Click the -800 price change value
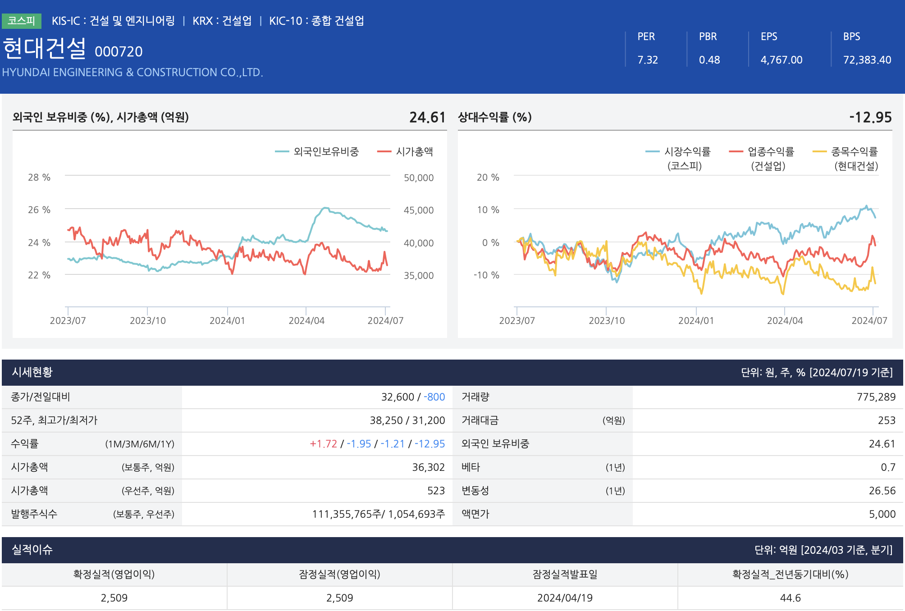Image resolution: width=905 pixels, height=611 pixels. [434, 397]
